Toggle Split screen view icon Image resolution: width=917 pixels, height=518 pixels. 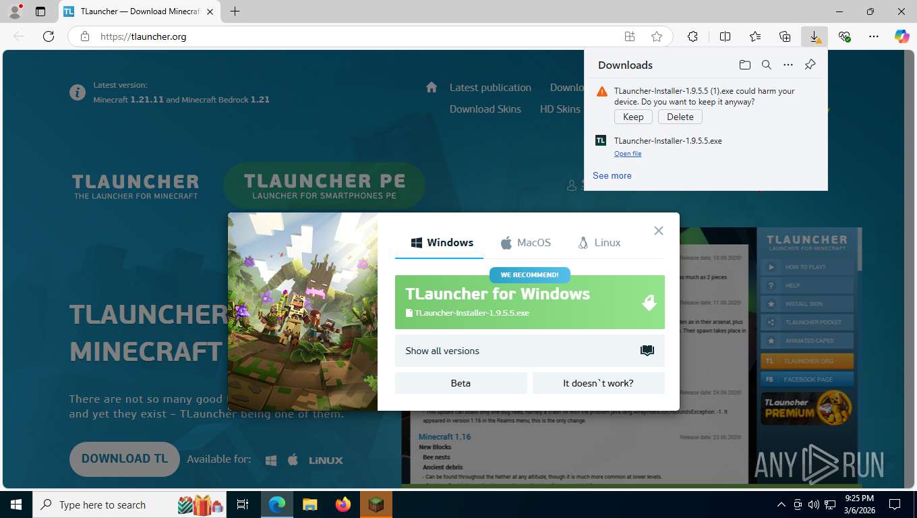click(725, 36)
